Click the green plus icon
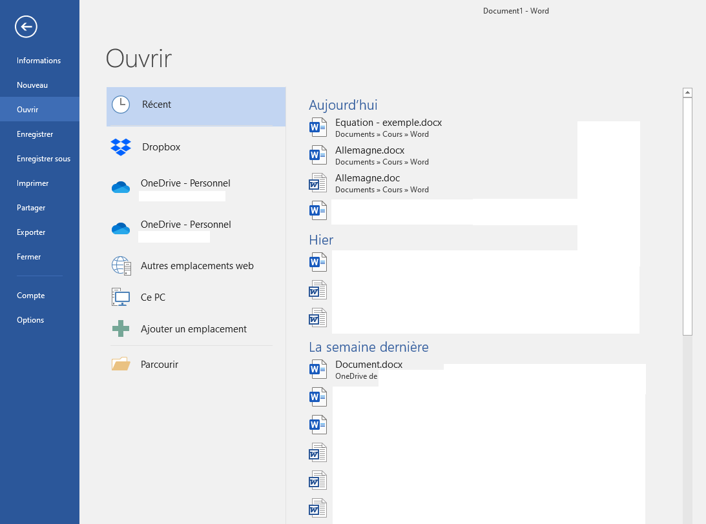706x524 pixels. [x=121, y=329]
